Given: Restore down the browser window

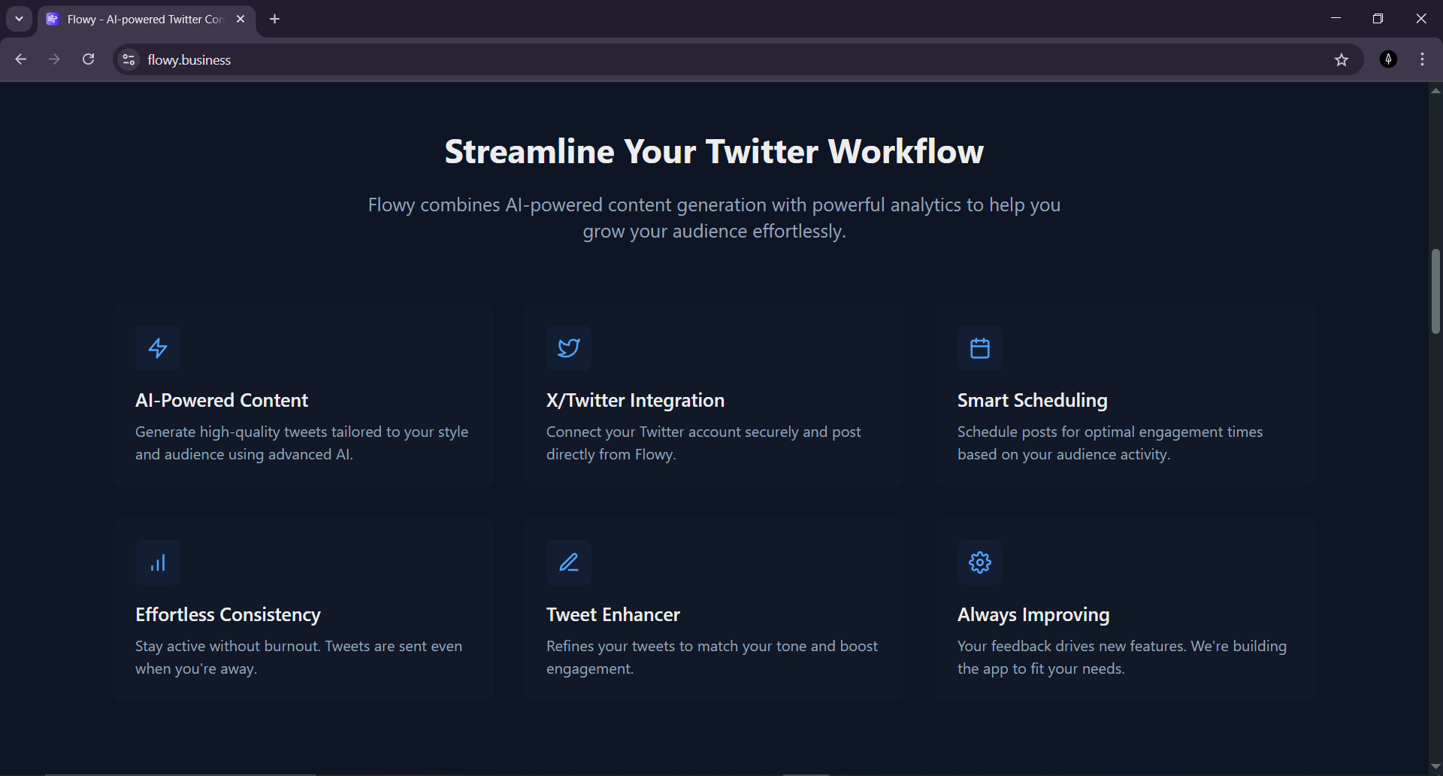Looking at the screenshot, I should [x=1378, y=19].
